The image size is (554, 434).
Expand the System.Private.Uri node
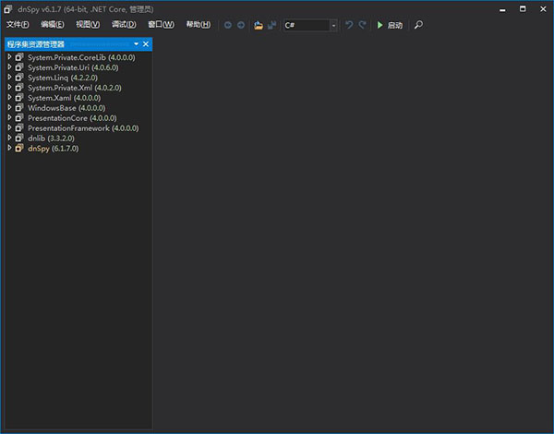click(x=9, y=66)
